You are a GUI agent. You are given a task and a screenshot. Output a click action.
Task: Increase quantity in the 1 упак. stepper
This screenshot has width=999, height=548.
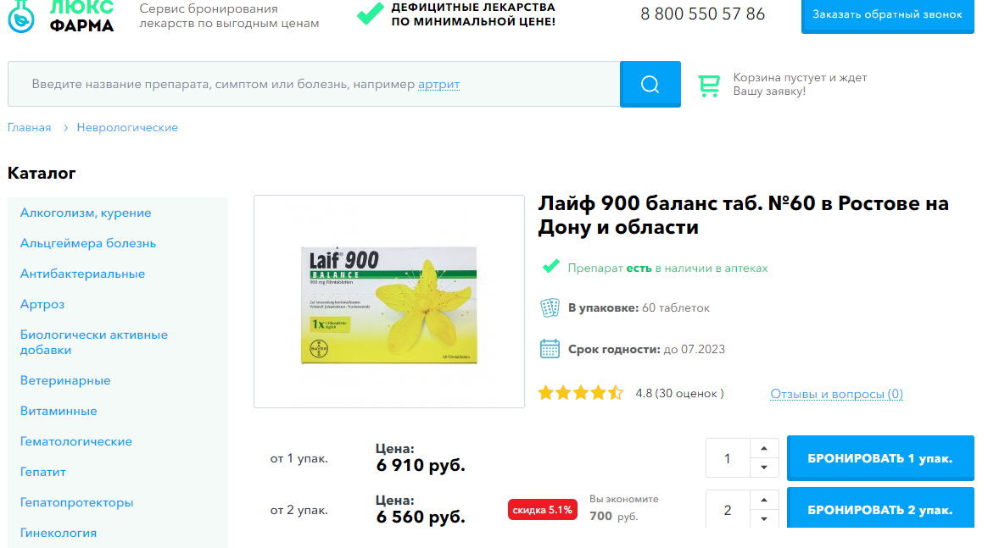764,449
